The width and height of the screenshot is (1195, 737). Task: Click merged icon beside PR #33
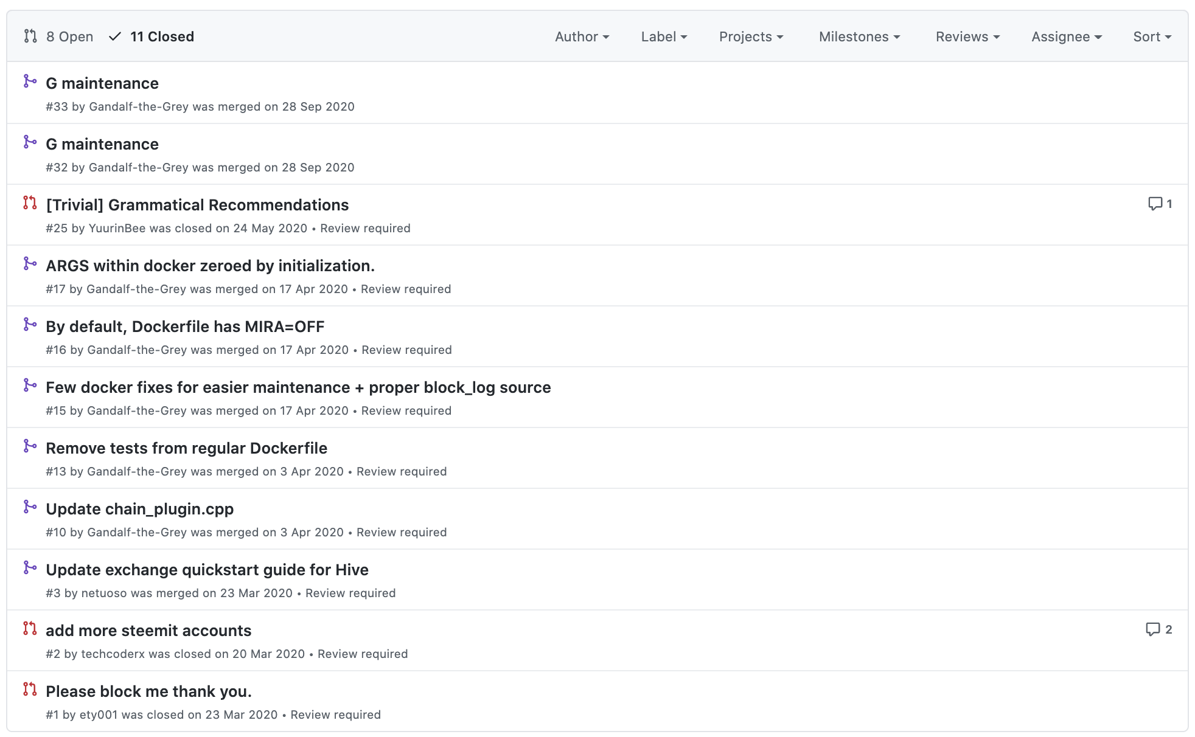(30, 81)
